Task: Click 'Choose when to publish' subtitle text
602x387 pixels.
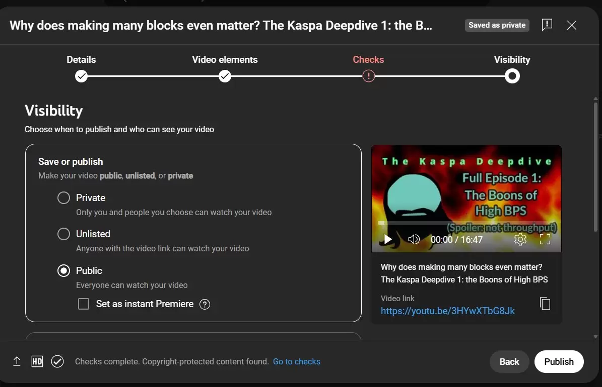Action: point(119,129)
